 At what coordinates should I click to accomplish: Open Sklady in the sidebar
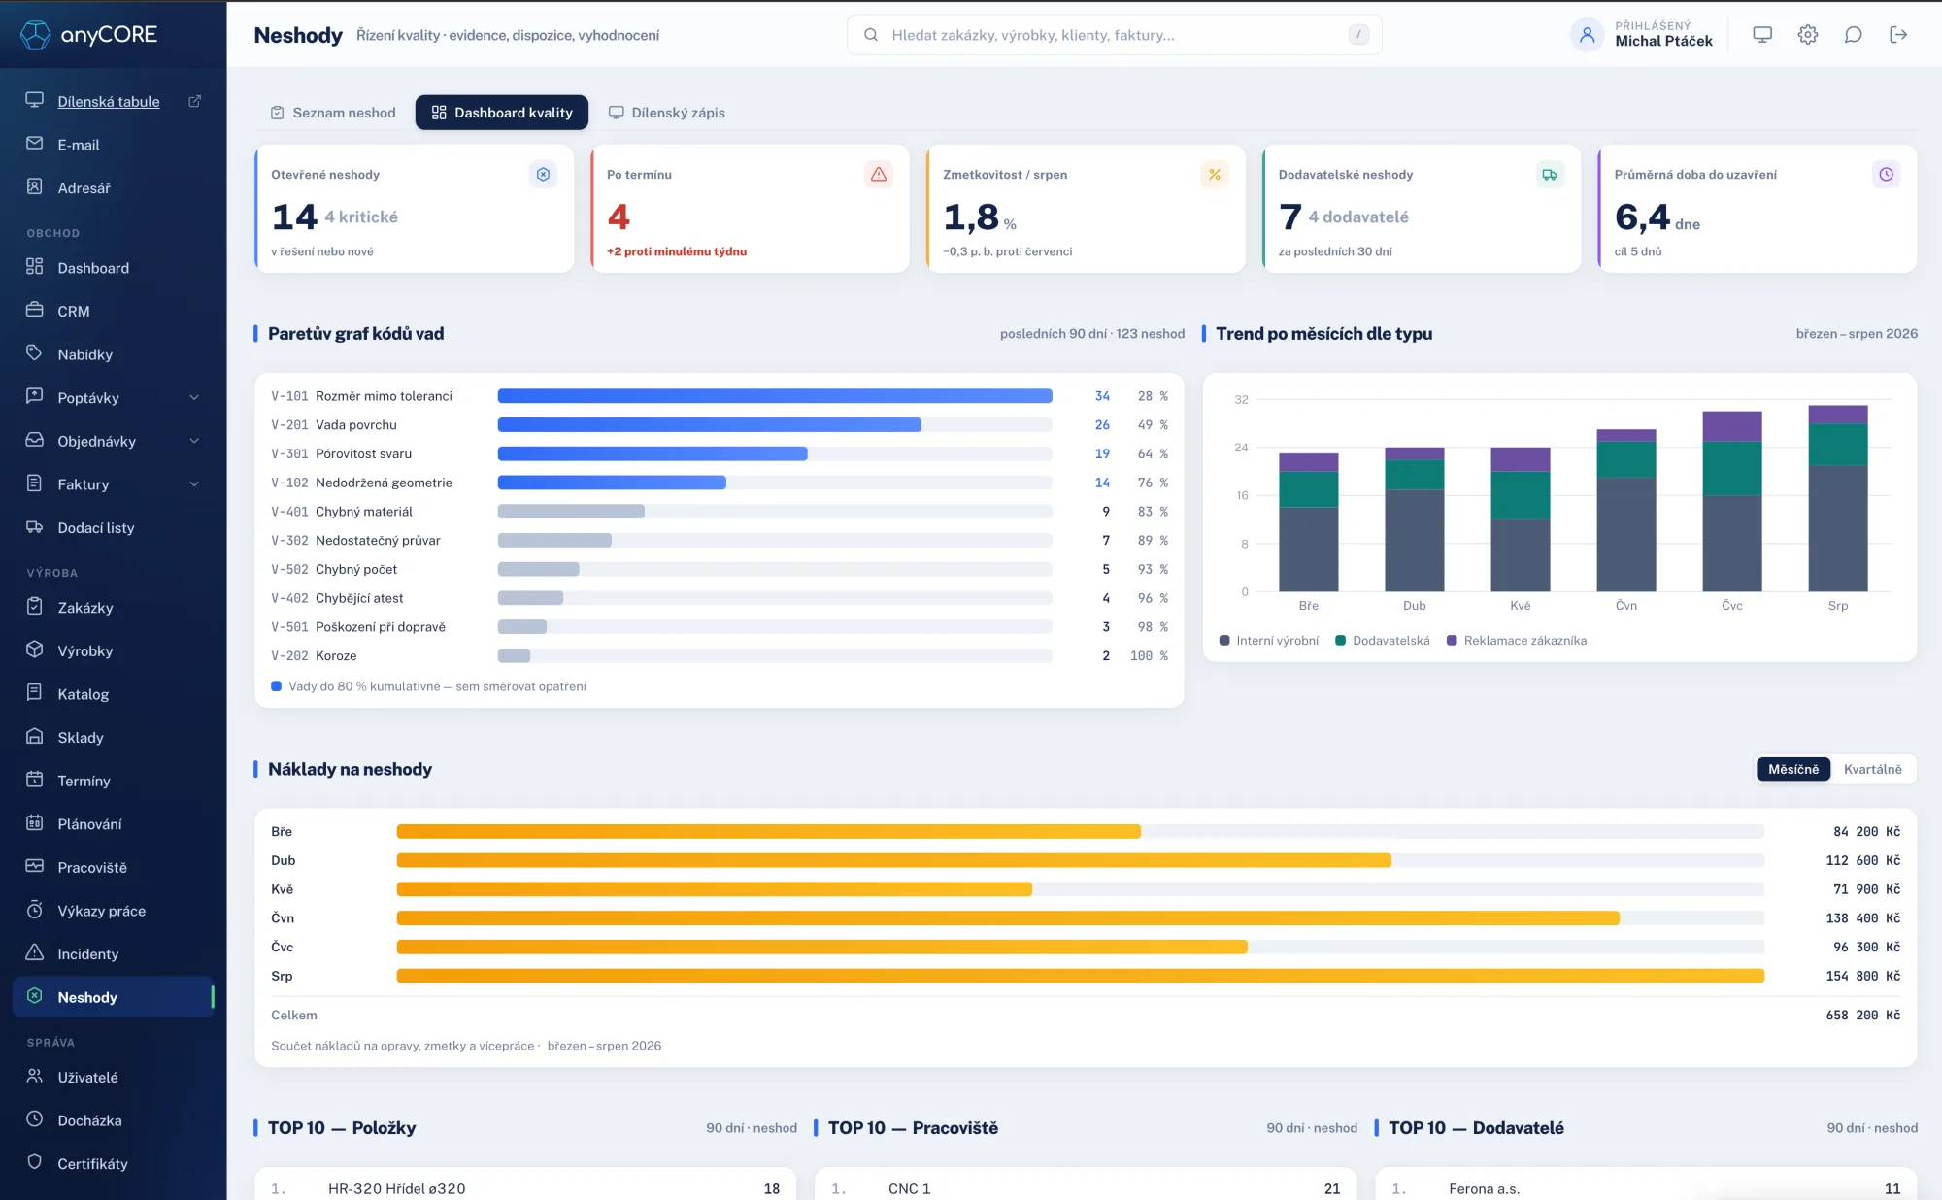114,737
